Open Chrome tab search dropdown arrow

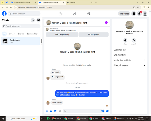pos(2,2)
